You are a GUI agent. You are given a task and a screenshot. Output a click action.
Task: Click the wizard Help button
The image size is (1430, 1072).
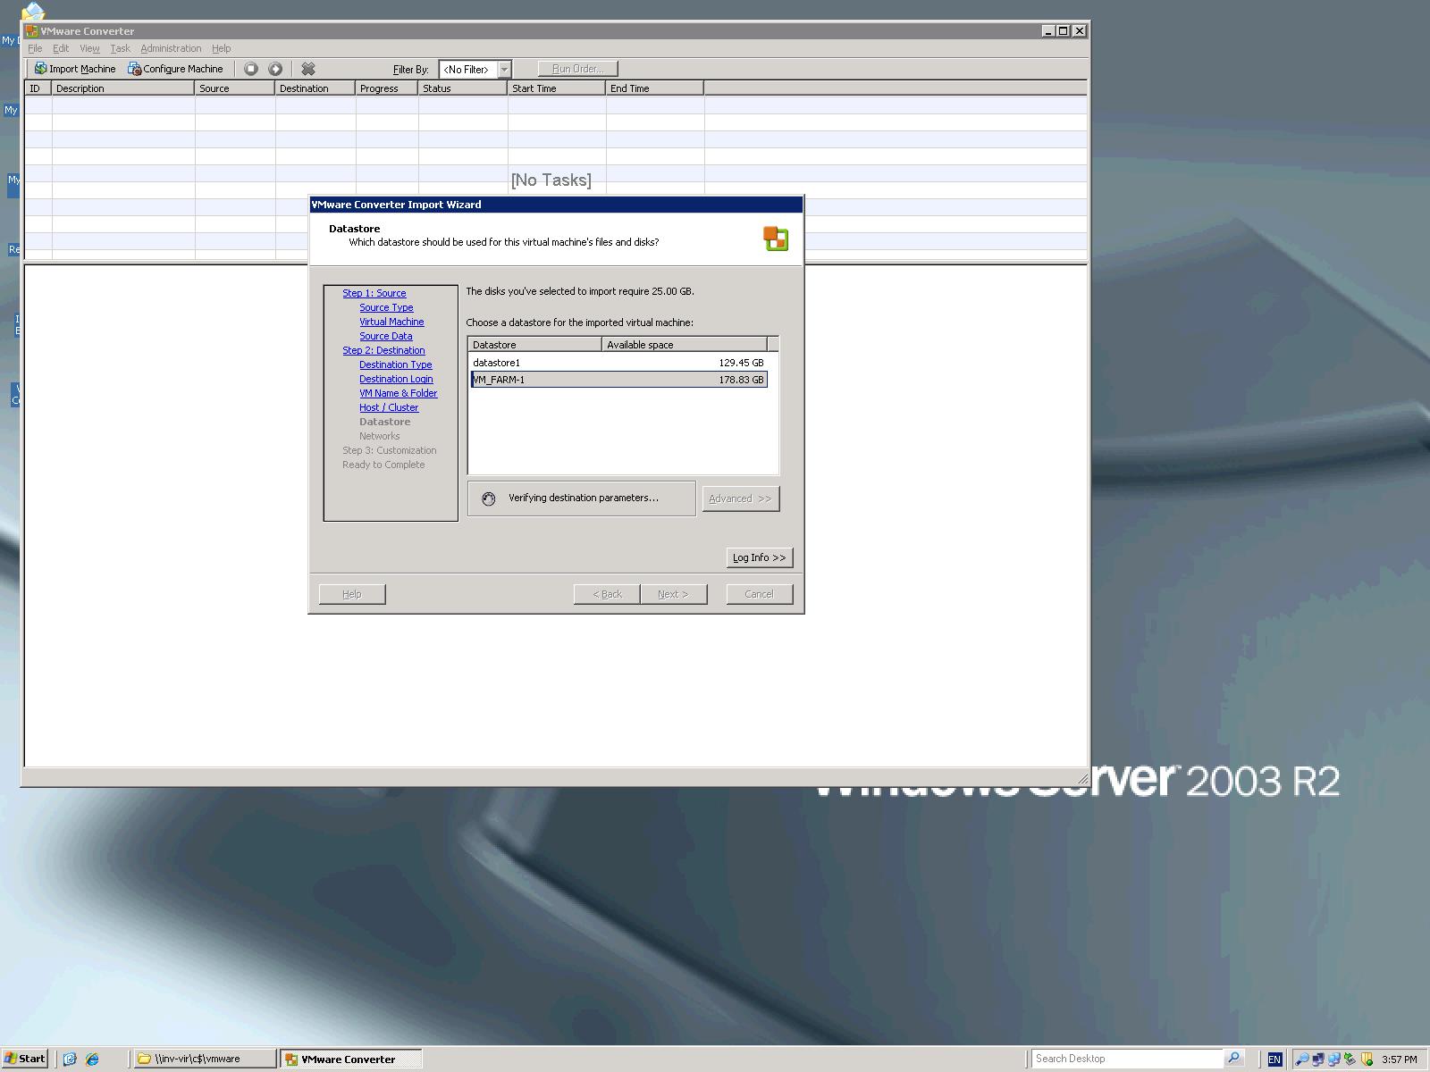click(352, 594)
